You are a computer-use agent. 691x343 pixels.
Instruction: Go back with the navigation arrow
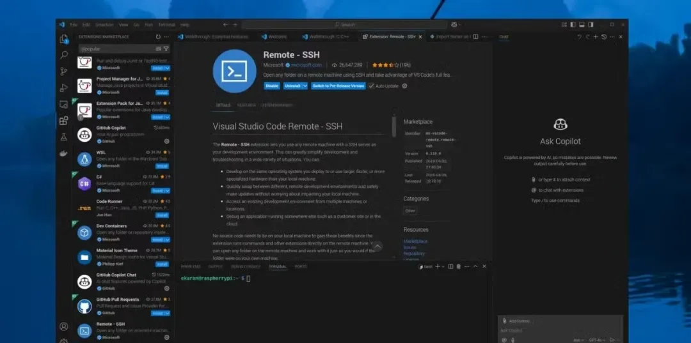coord(226,25)
